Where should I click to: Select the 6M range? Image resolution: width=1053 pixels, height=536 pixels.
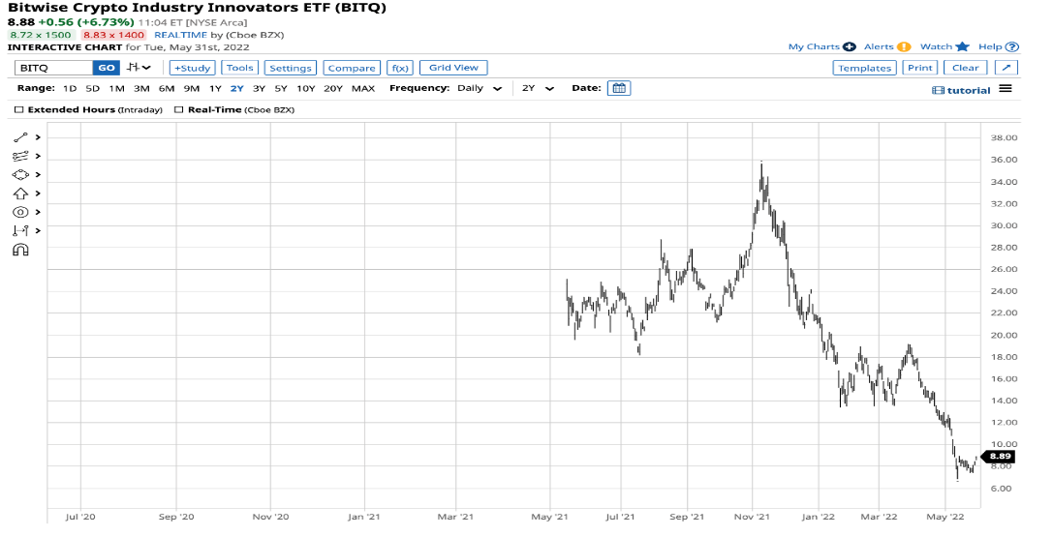167,89
